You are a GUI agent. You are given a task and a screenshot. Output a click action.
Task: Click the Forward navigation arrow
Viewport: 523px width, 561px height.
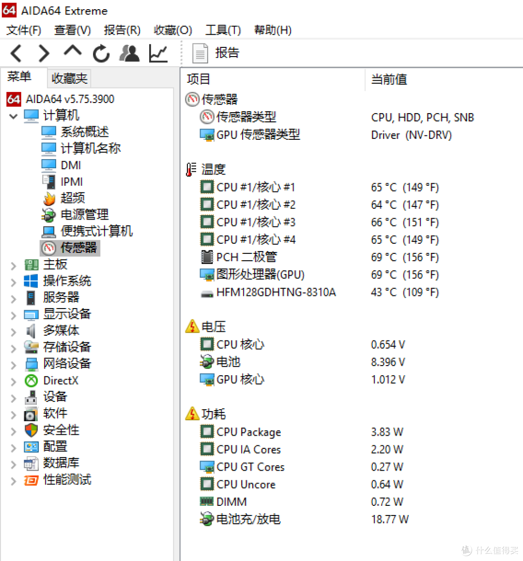pyautogui.click(x=44, y=53)
